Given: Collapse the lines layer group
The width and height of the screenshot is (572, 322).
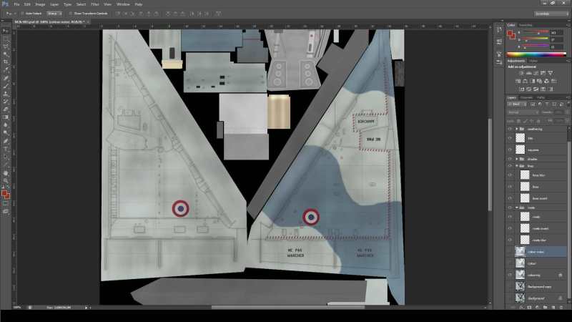Looking at the screenshot, I should pyautogui.click(x=516, y=166).
